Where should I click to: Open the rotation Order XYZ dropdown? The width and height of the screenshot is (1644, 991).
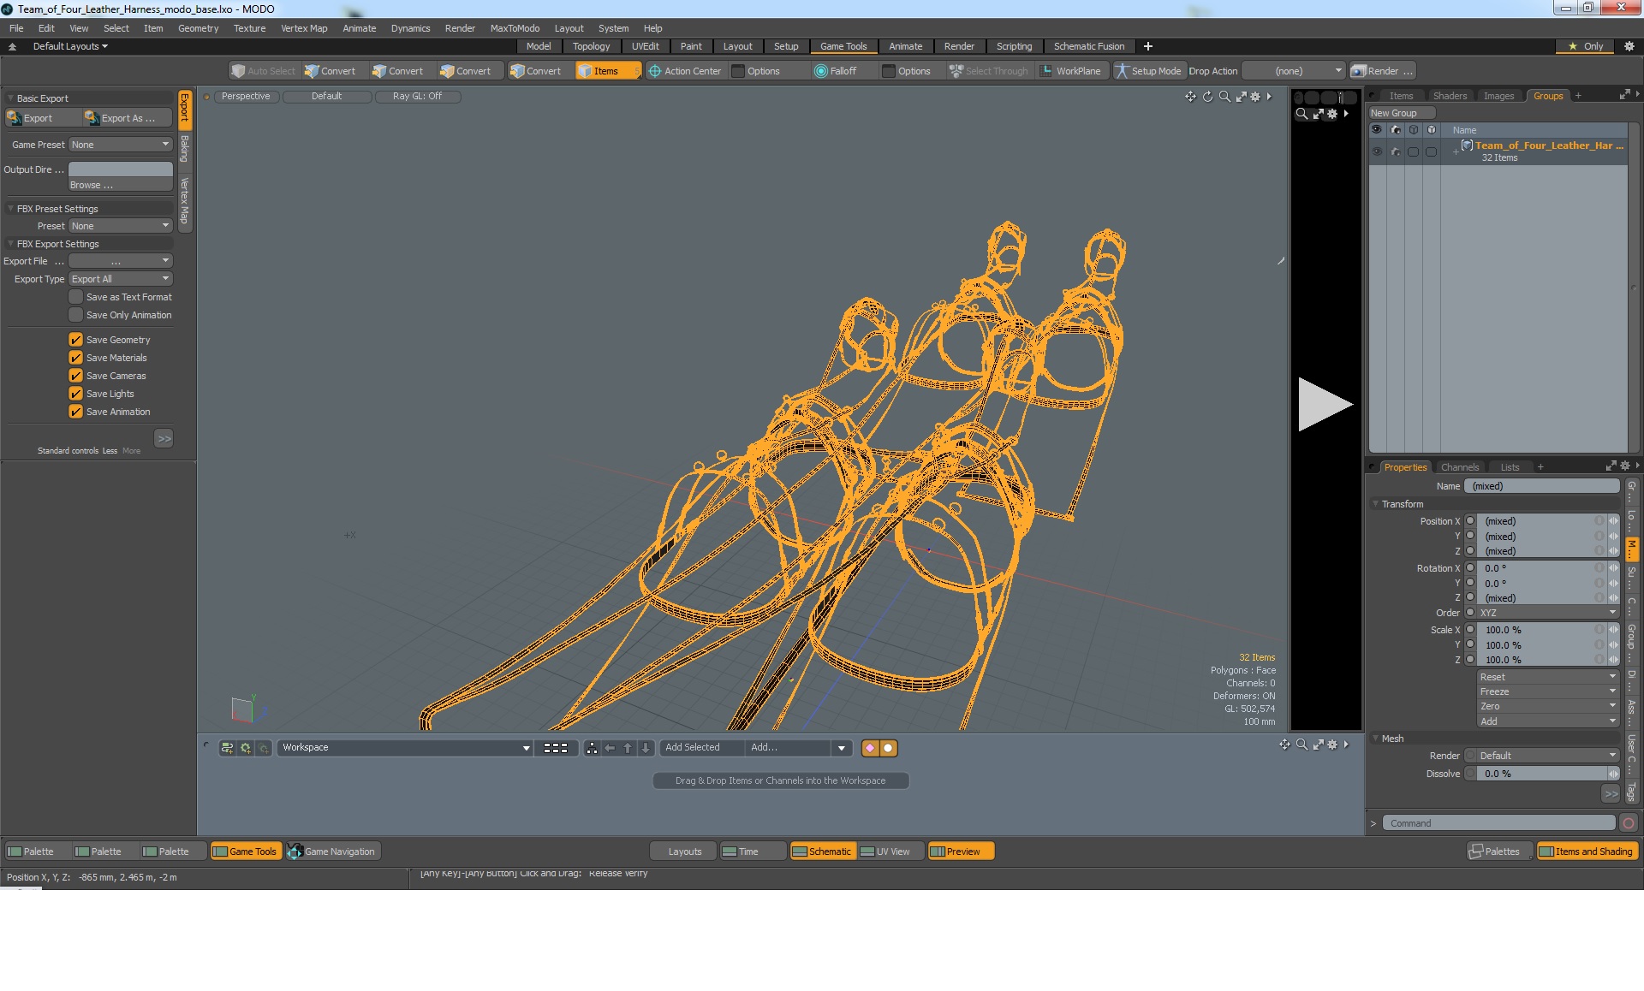coord(1547,613)
